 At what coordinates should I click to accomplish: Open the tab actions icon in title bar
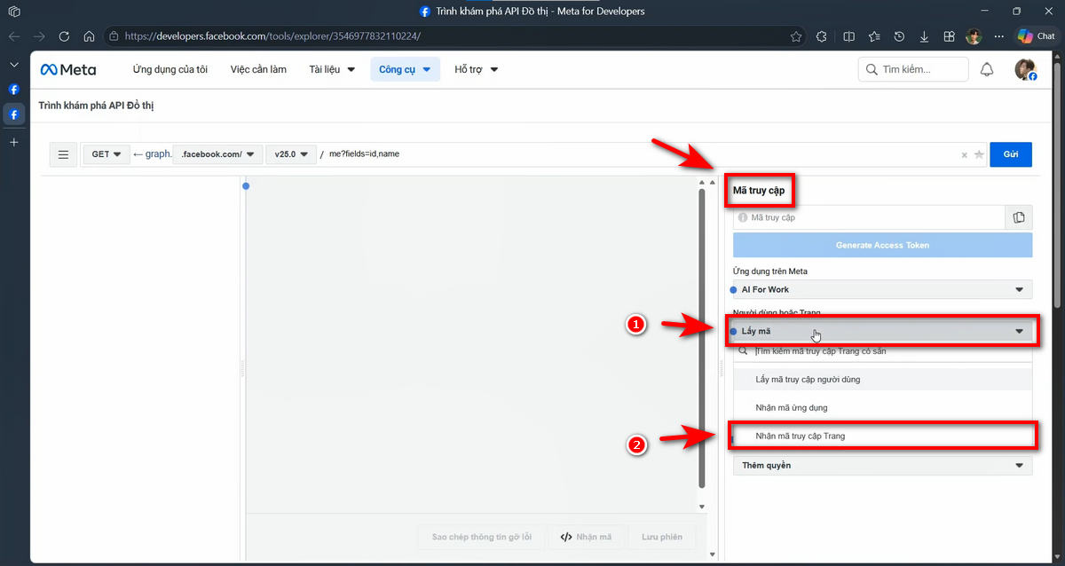click(13, 12)
